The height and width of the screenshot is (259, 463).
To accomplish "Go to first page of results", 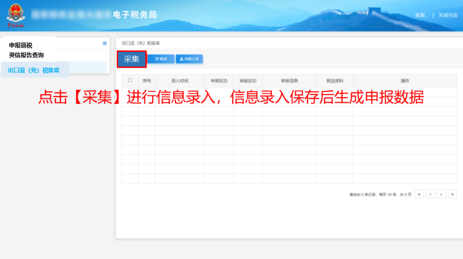I will coord(419,194).
